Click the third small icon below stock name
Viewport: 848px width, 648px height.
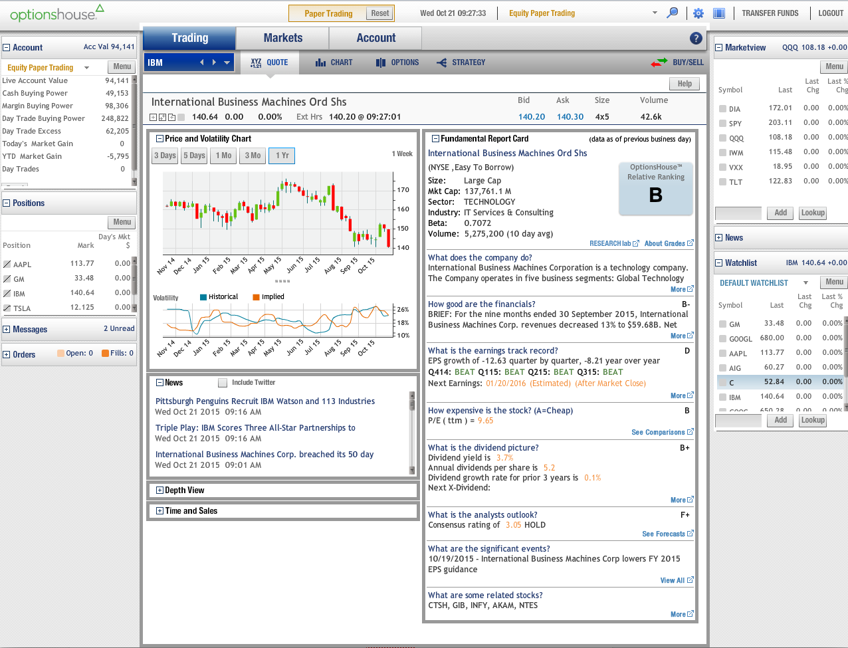coord(171,118)
